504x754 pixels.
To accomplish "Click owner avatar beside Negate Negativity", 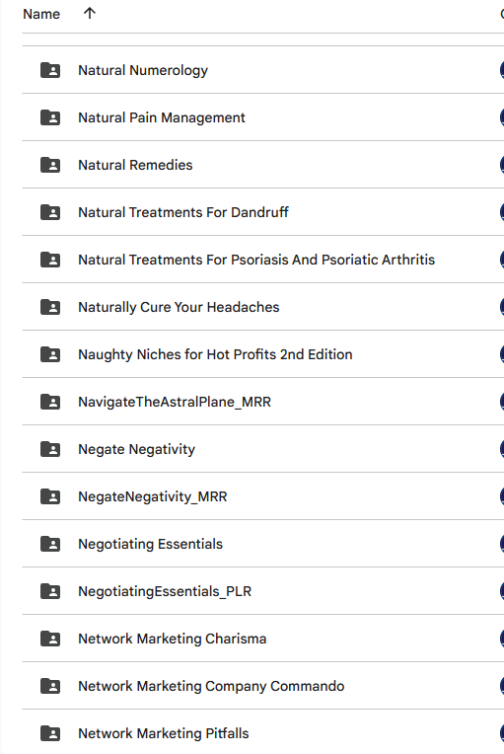I will click(x=502, y=449).
